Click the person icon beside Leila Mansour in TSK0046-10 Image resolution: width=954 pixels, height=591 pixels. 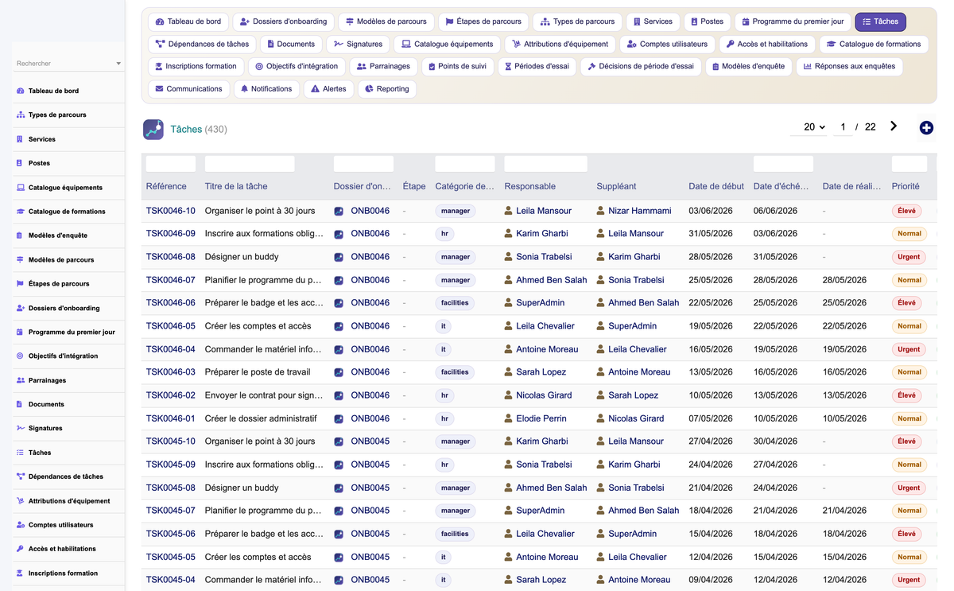tap(509, 211)
